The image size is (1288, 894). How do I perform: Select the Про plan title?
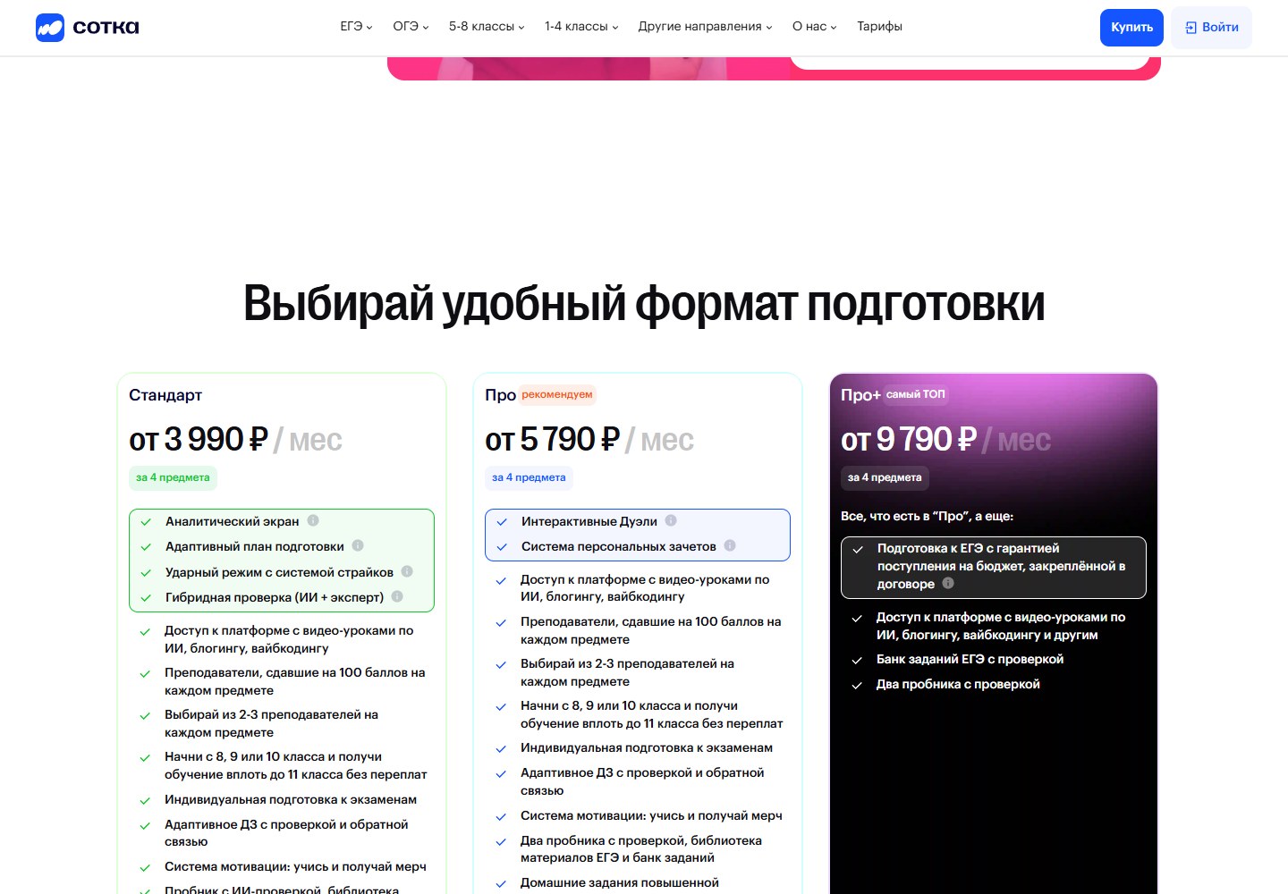[500, 395]
